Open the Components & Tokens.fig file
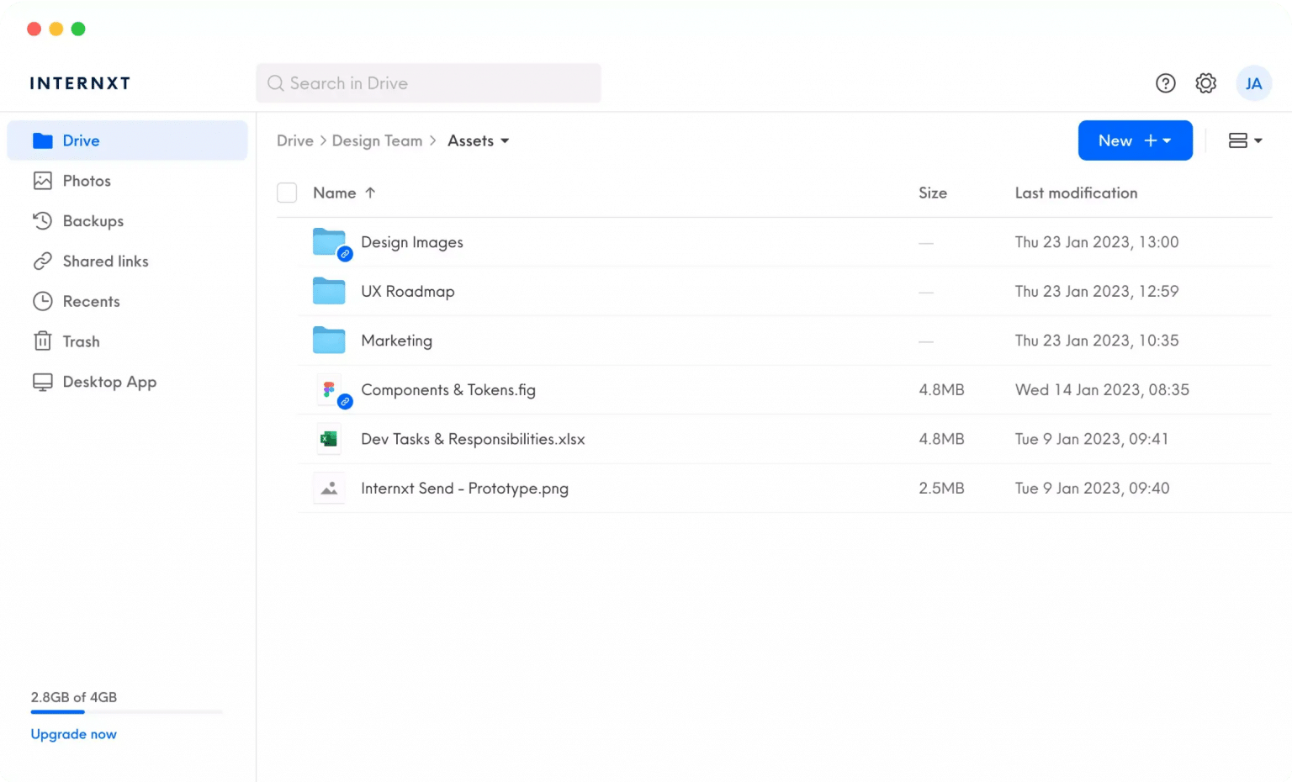The width and height of the screenshot is (1292, 782). click(448, 389)
